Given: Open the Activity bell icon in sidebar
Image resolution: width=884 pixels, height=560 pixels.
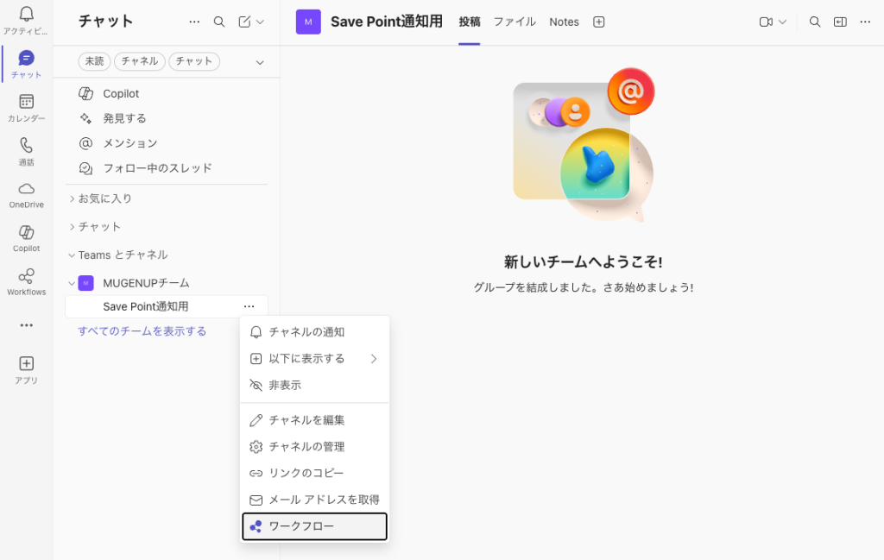Looking at the screenshot, I should pos(26,16).
